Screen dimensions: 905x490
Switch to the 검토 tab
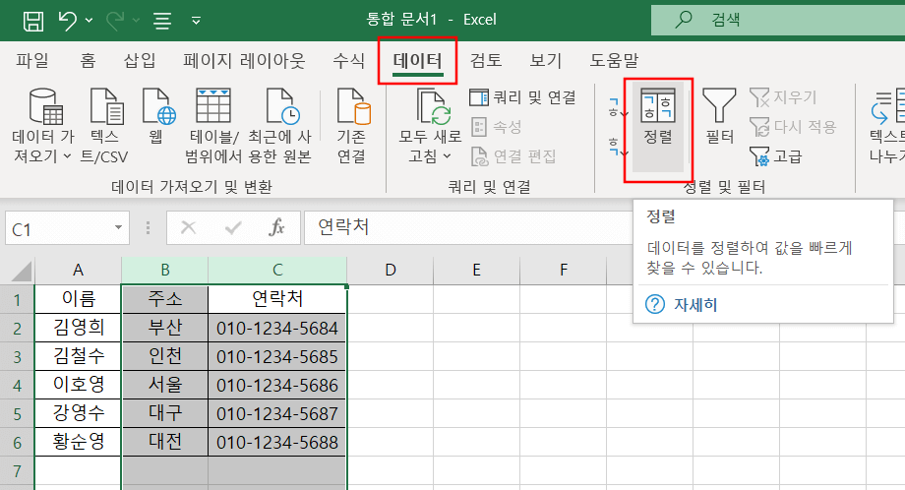pyautogui.click(x=485, y=60)
